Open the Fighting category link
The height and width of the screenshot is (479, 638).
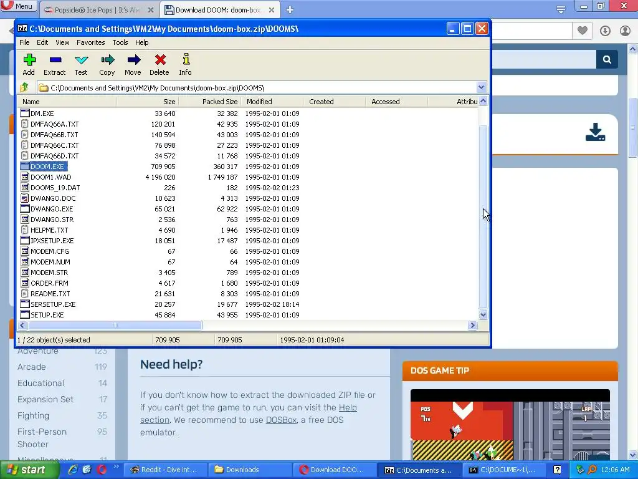pyautogui.click(x=34, y=416)
